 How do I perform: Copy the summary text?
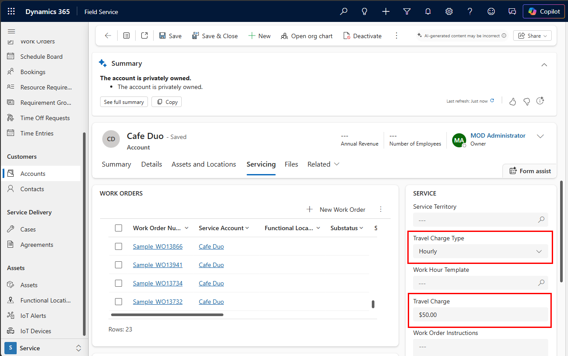(167, 102)
